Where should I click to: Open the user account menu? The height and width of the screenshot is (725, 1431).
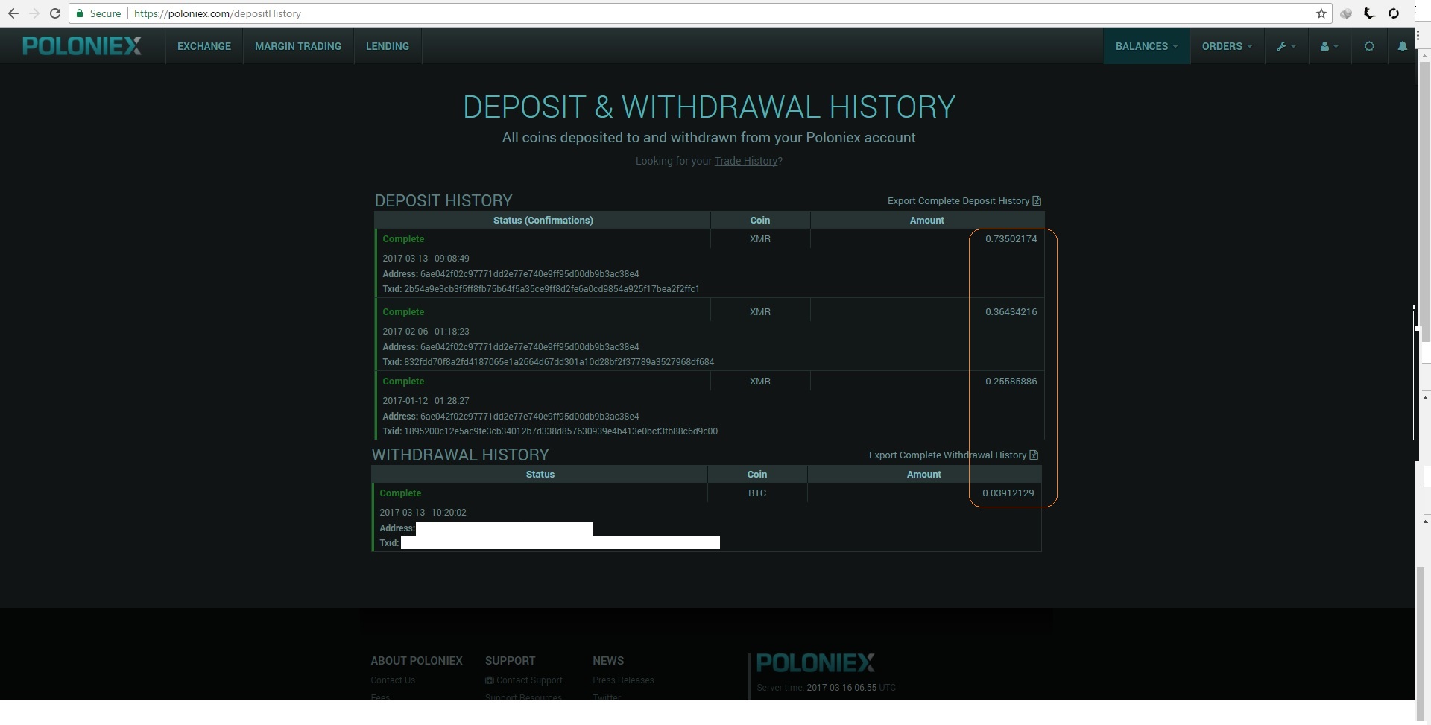[x=1330, y=46]
